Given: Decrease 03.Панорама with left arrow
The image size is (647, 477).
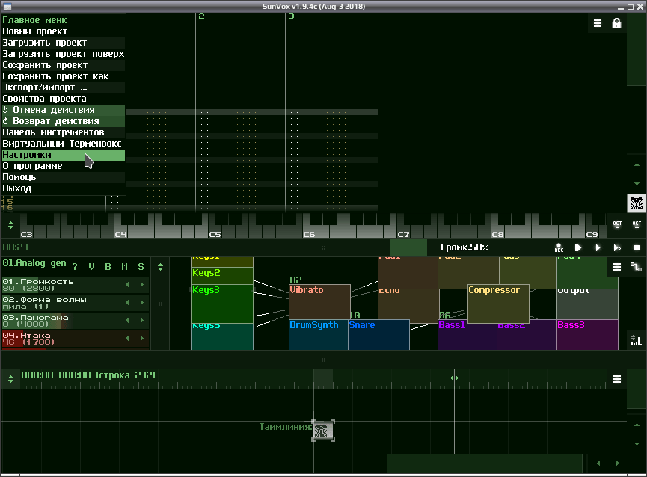Looking at the screenshot, I should pos(127,320).
